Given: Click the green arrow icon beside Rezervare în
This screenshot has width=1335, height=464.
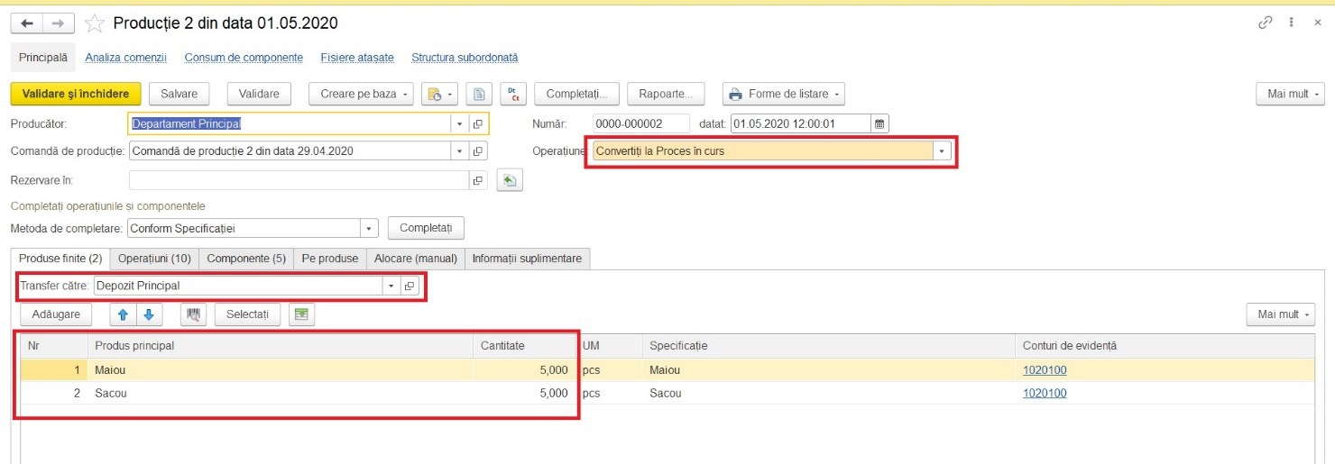Looking at the screenshot, I should (x=510, y=181).
